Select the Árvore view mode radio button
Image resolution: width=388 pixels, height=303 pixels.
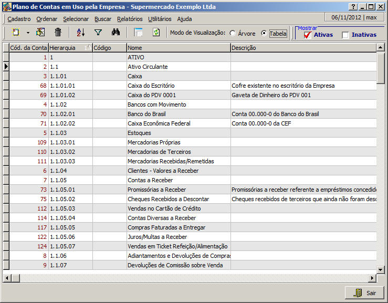click(x=233, y=33)
